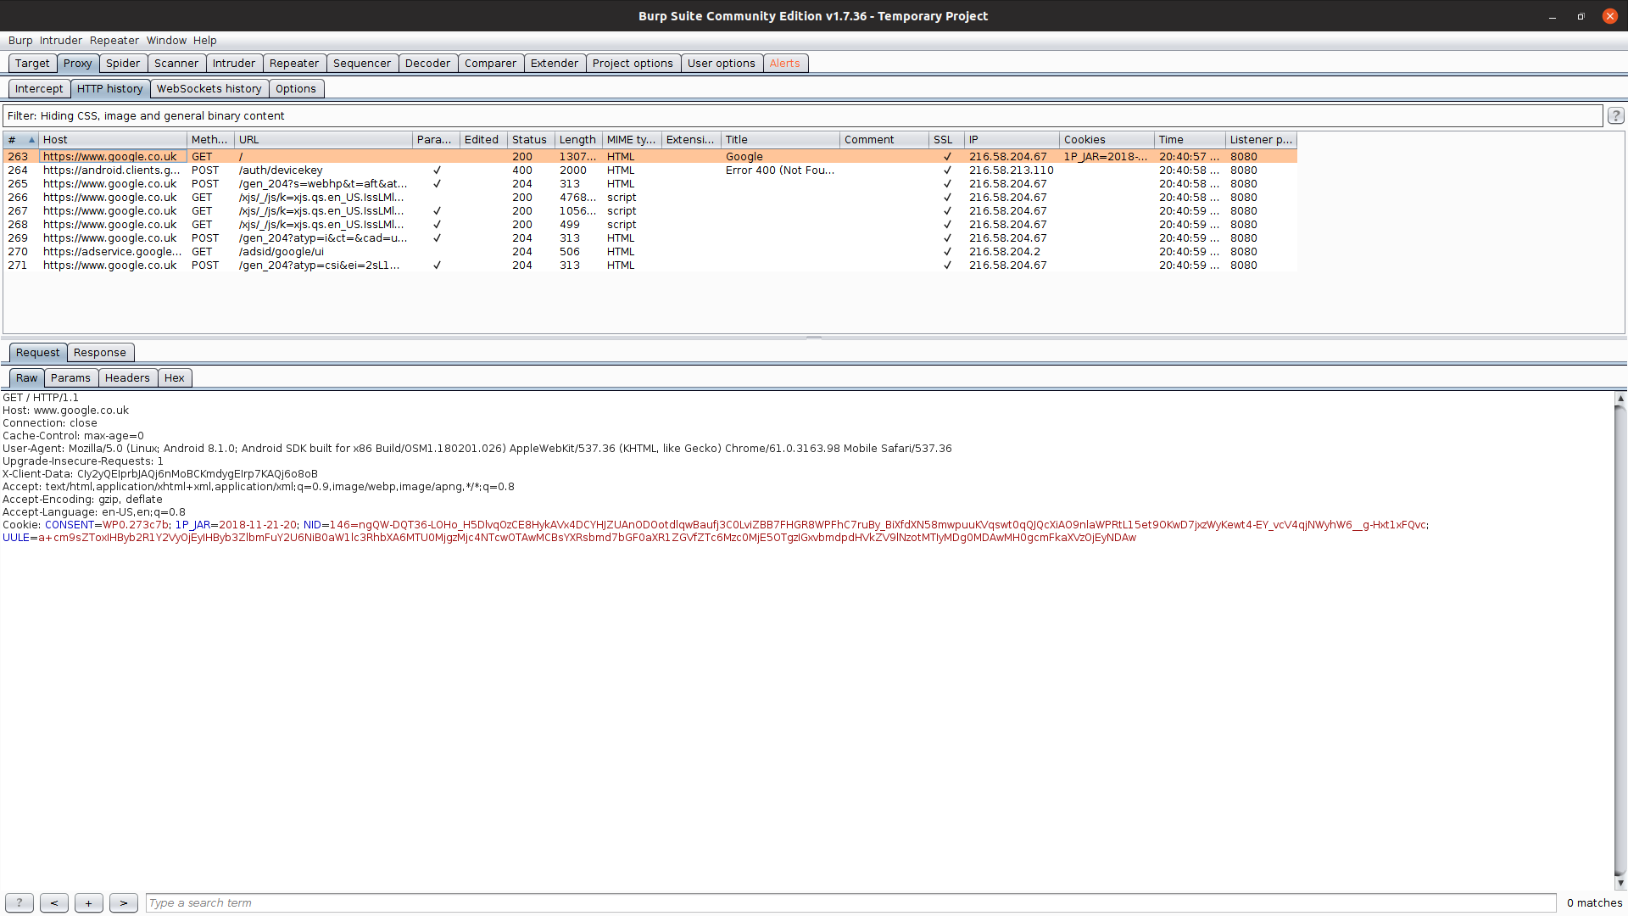Viewport: 1628px width, 916px height.
Task: Click Params checkmark for request 265
Action: click(x=437, y=184)
